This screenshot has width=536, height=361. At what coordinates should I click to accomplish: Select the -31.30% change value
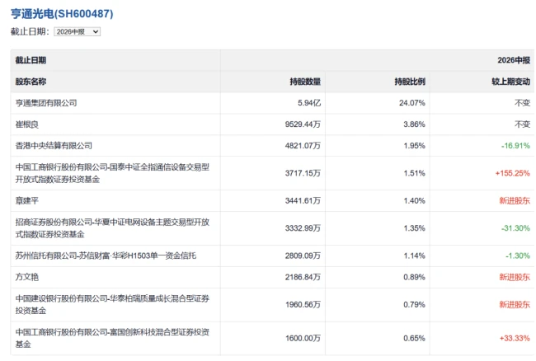point(516,228)
